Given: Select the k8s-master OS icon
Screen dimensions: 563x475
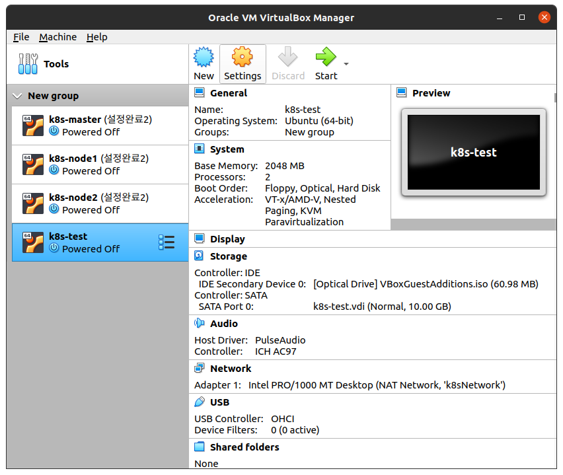Looking at the screenshot, I should tap(33, 126).
